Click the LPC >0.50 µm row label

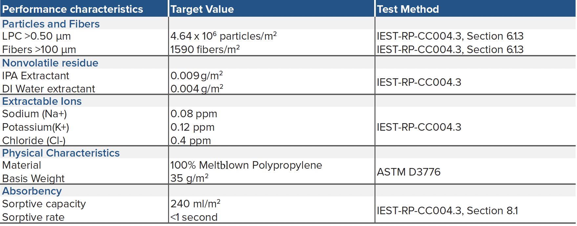36,36
